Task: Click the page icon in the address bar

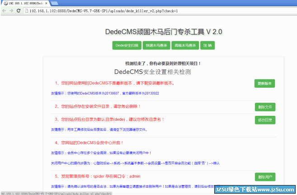Action: (x=27, y=10)
